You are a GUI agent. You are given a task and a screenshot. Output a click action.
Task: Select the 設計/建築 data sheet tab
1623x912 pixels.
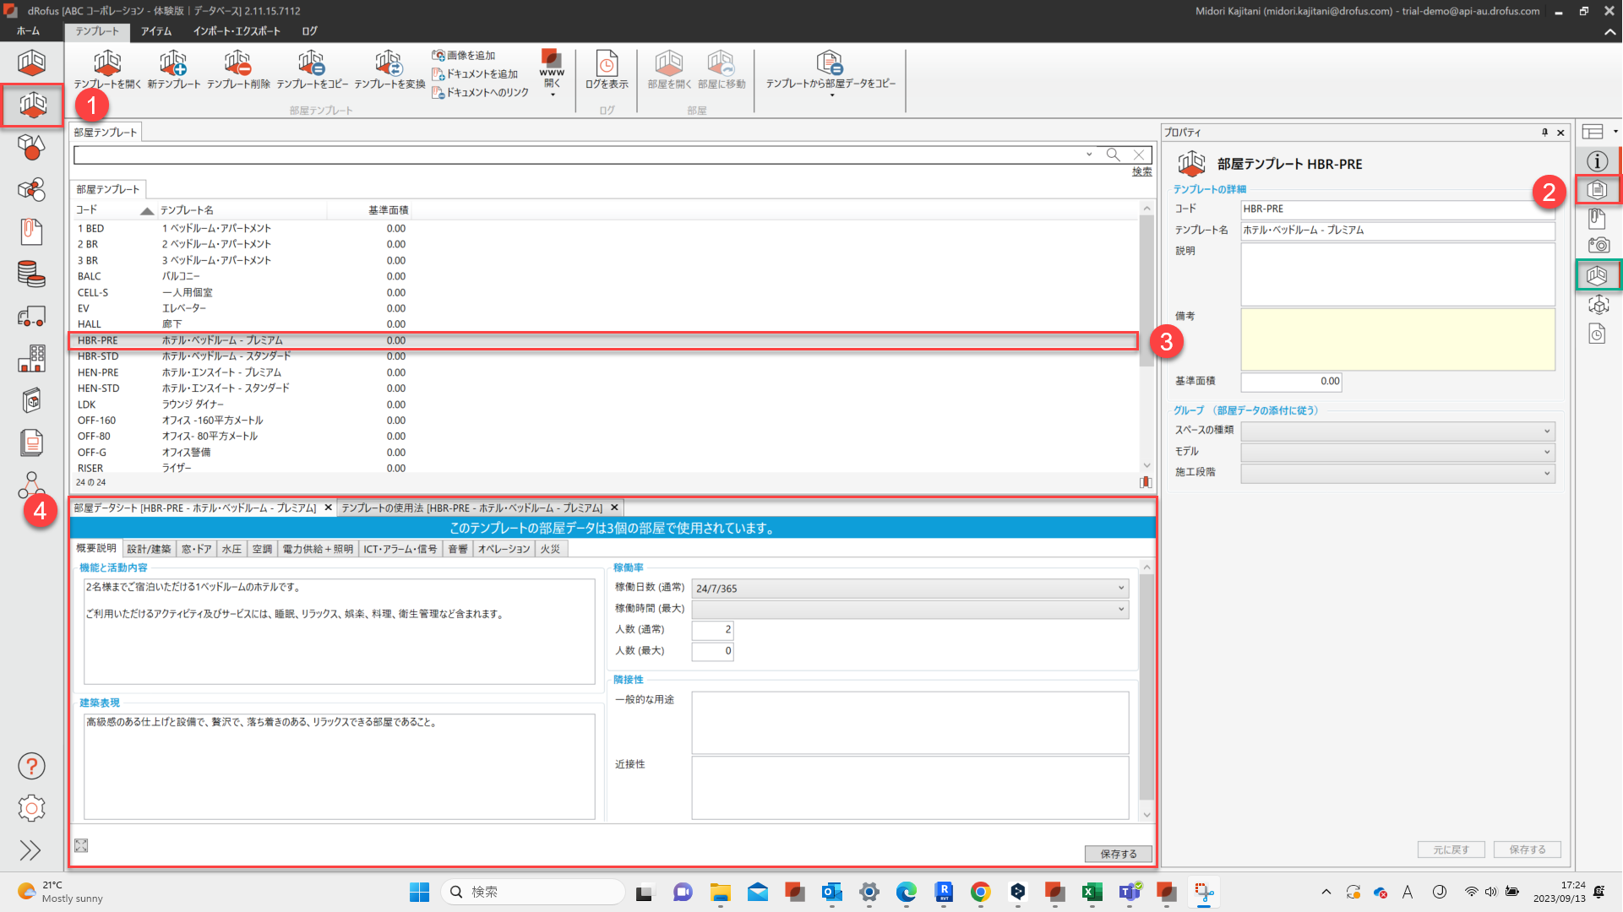click(x=149, y=549)
